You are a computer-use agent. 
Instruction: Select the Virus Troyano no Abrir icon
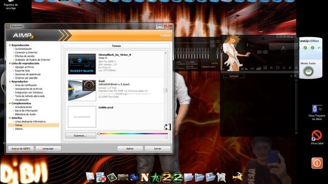pos(317,112)
